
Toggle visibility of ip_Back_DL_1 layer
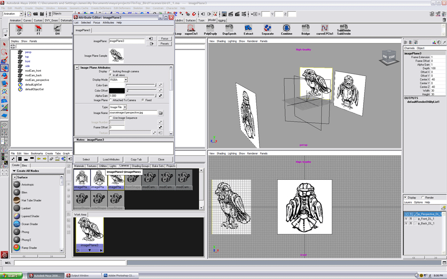406,223
